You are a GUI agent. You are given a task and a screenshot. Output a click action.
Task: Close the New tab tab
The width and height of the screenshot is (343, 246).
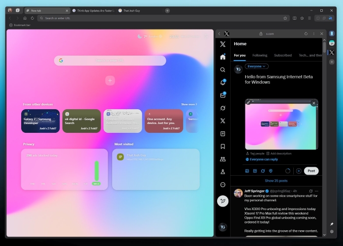pyautogui.click(x=67, y=10)
